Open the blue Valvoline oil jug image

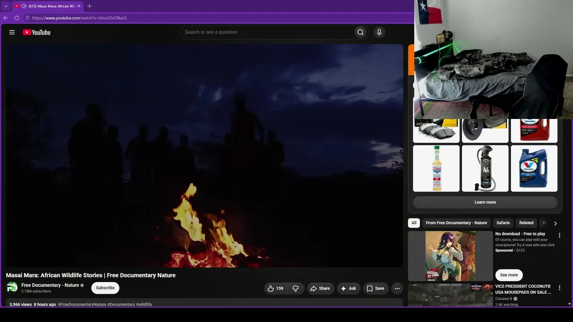[534, 168]
